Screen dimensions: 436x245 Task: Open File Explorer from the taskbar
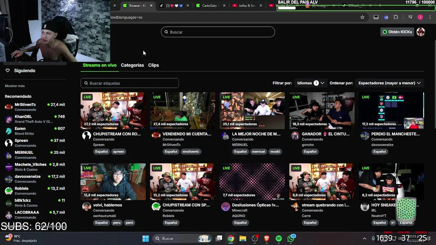click(x=243, y=239)
